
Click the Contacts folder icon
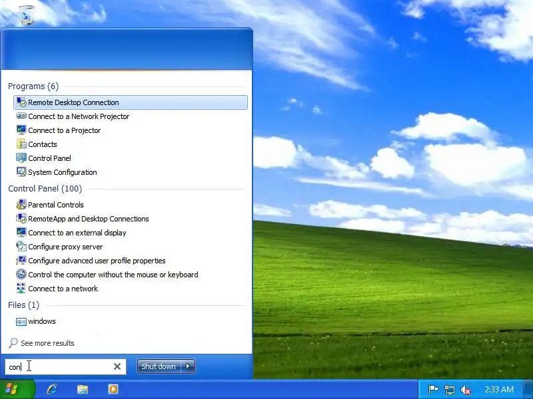[21, 144]
